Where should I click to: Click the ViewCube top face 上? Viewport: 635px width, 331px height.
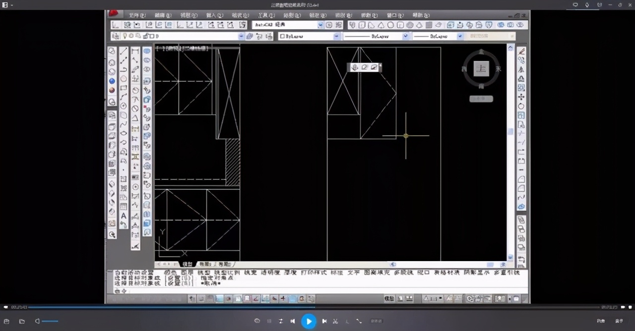(481, 69)
